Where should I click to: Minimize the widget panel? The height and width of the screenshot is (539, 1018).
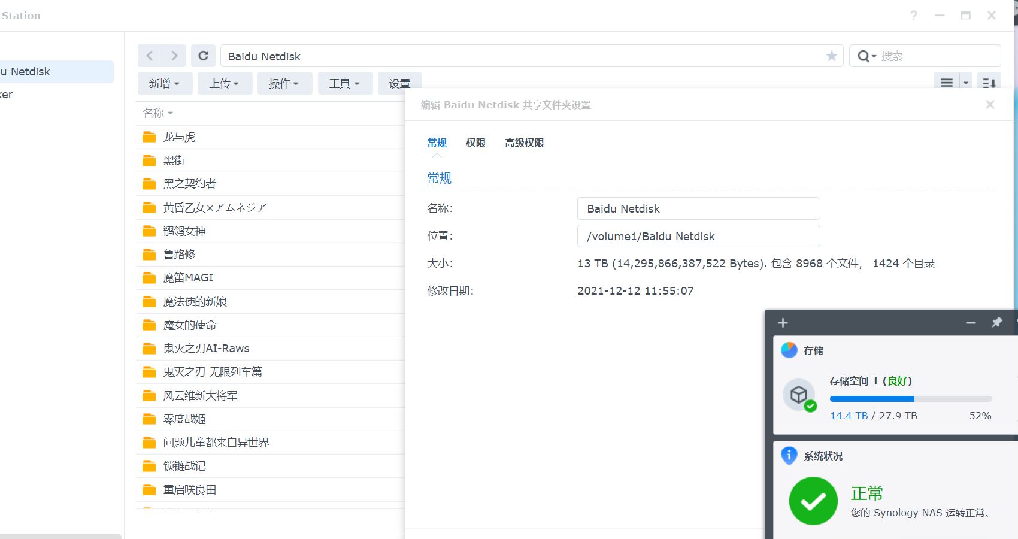[x=971, y=323]
